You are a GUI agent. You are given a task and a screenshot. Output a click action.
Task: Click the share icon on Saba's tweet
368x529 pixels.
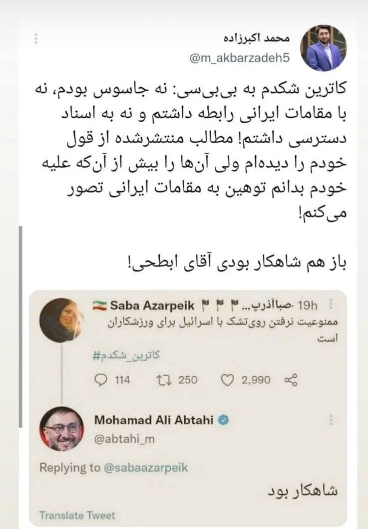pyautogui.click(x=291, y=380)
